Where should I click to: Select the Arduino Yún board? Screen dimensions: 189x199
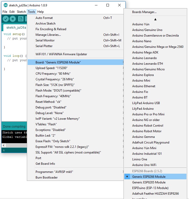pyautogui.click(x=155, y=24)
